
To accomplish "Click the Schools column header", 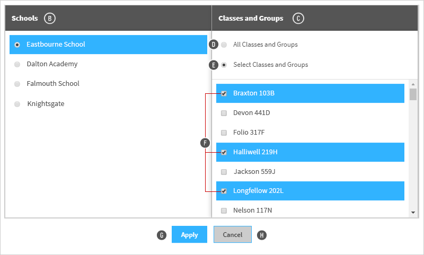I will click(x=24, y=19).
